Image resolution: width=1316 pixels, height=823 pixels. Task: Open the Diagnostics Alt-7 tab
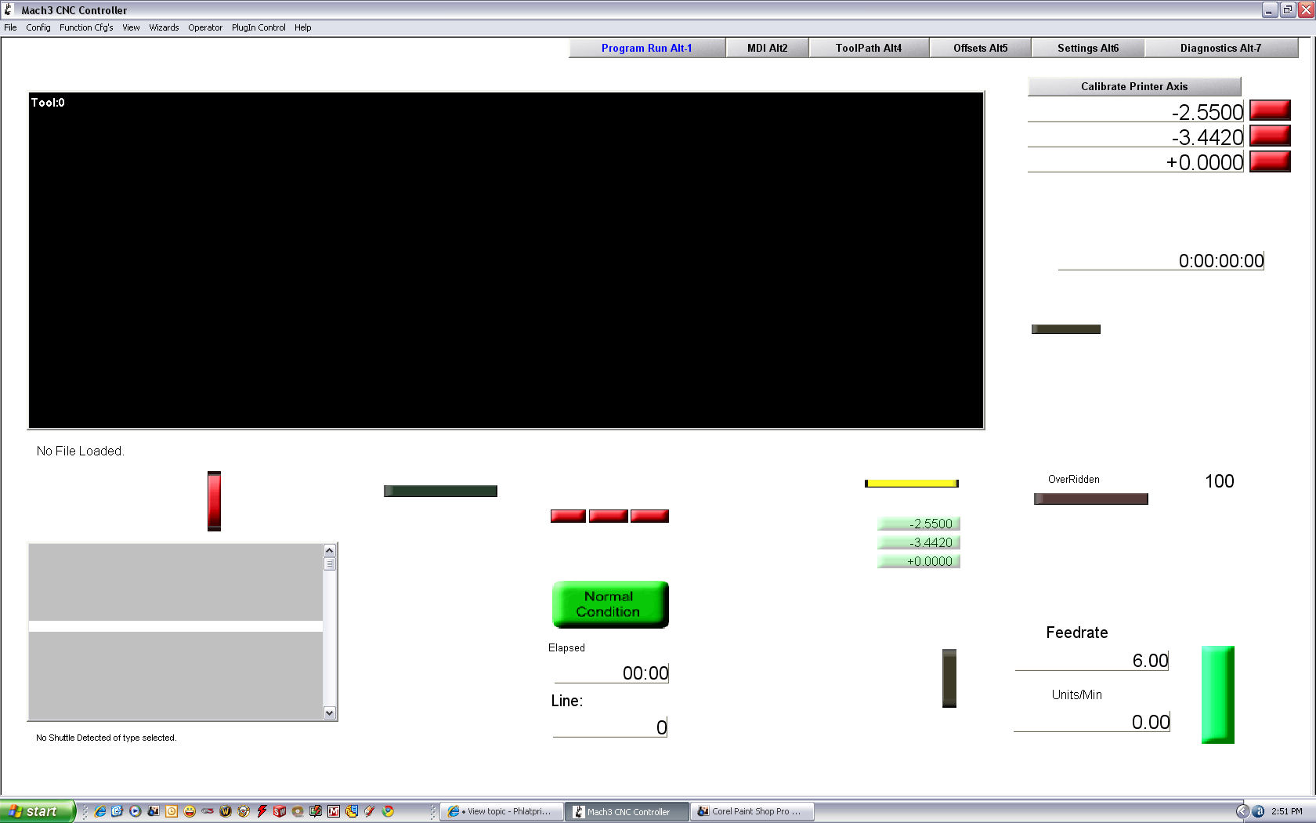pyautogui.click(x=1220, y=48)
